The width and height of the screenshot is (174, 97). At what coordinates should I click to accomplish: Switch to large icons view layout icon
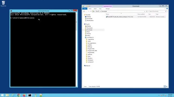[x=167, y=86]
